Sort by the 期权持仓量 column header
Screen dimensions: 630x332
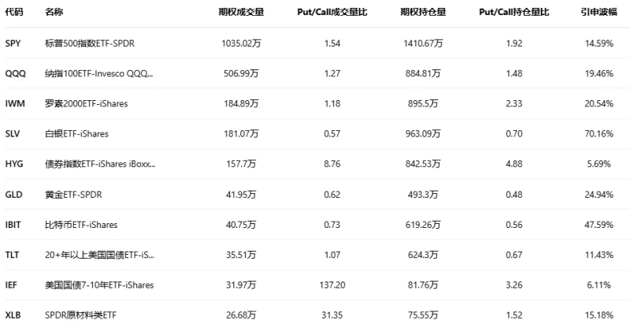point(422,13)
